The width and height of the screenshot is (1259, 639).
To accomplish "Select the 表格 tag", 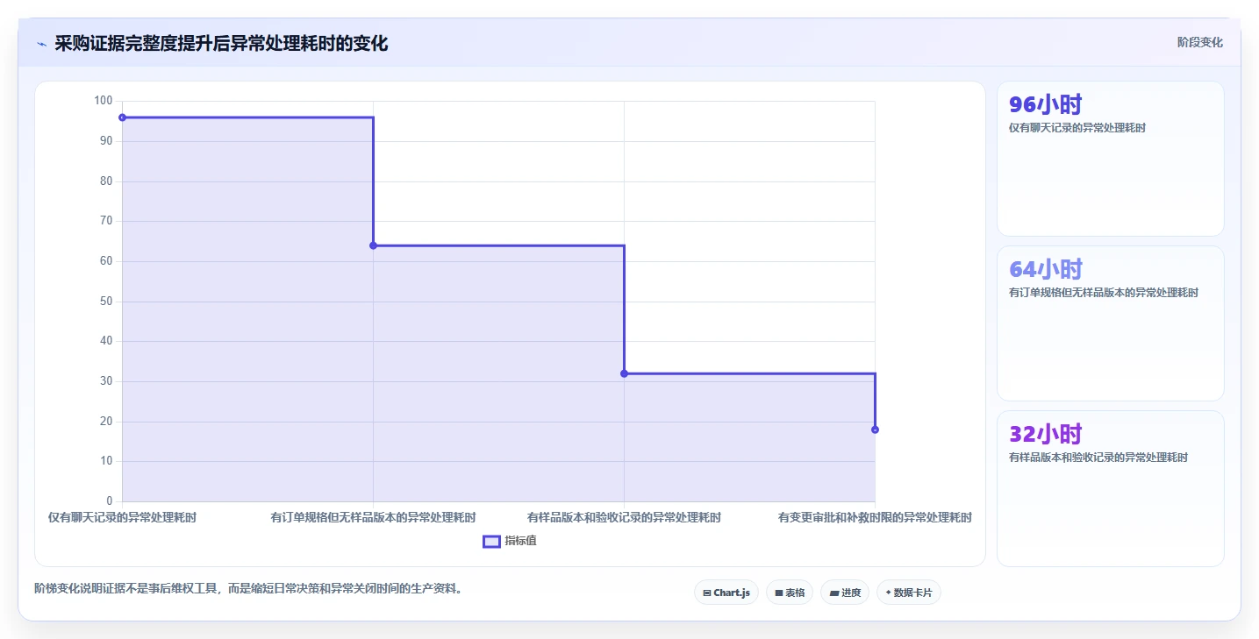I will [x=790, y=593].
